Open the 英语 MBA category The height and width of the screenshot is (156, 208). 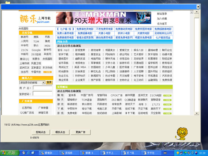click(80, 67)
